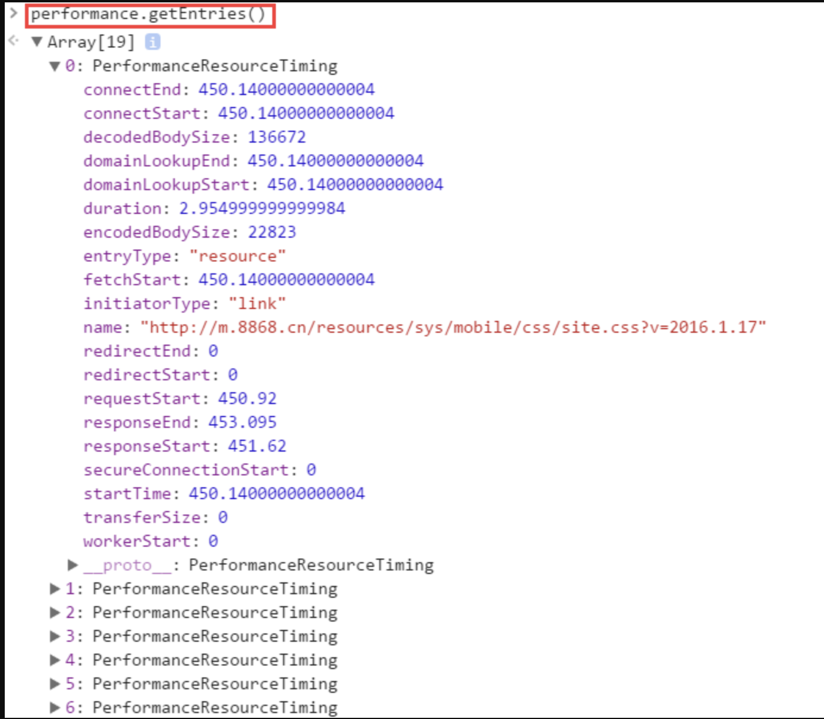
Task: Expand entry 3 PerformanceResourceTiming
Action: tap(55, 636)
